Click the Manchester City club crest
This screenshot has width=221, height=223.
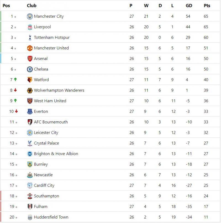[30, 17]
